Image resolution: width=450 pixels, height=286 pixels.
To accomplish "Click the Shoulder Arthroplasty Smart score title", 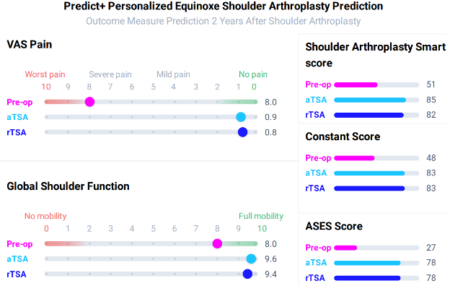I will click(x=376, y=55).
